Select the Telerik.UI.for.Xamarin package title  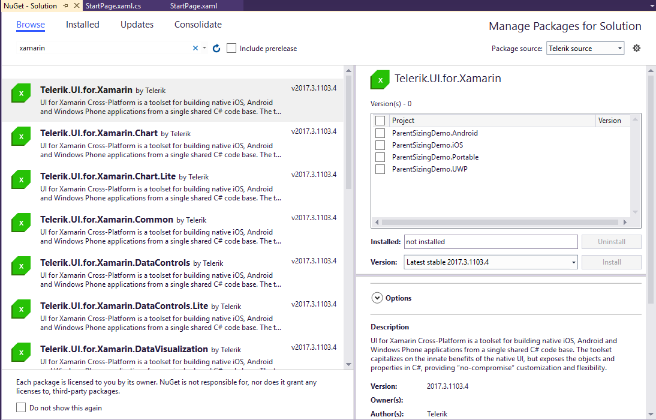tap(86, 89)
